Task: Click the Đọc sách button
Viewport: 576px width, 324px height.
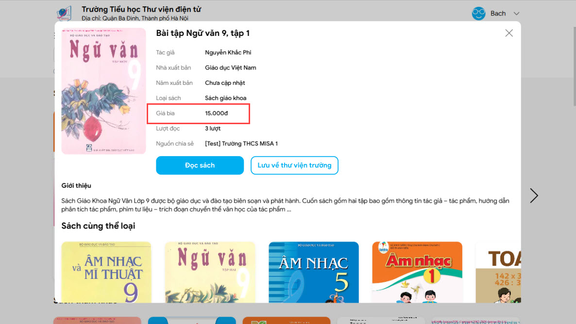Action: click(x=200, y=165)
